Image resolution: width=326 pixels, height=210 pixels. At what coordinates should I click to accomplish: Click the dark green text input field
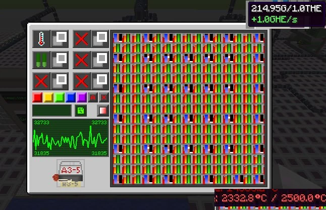click(x=52, y=111)
